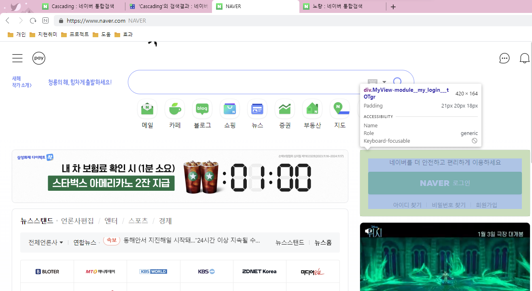This screenshot has width=532, height=291.
Task: Go back with browser back arrow
Action: [7, 21]
